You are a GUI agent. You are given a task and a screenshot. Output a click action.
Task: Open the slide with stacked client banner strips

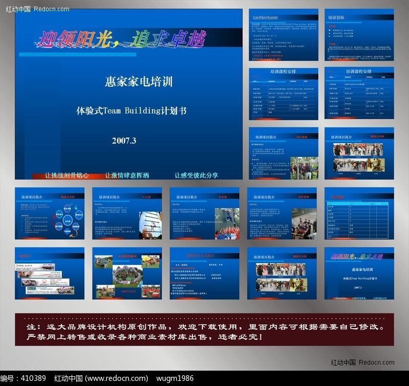click(x=50, y=274)
